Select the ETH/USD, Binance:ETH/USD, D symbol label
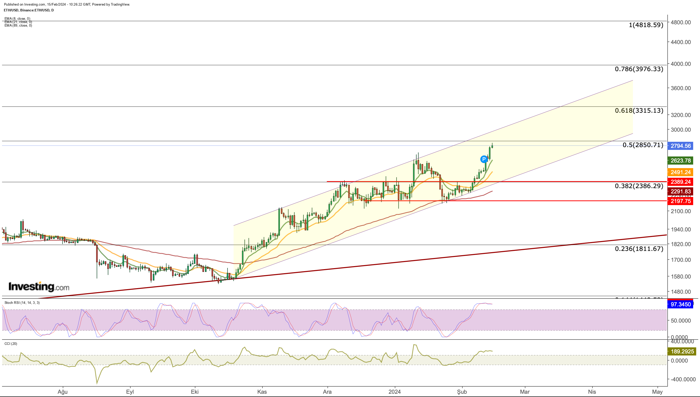The height and width of the screenshot is (397, 700). tap(29, 10)
